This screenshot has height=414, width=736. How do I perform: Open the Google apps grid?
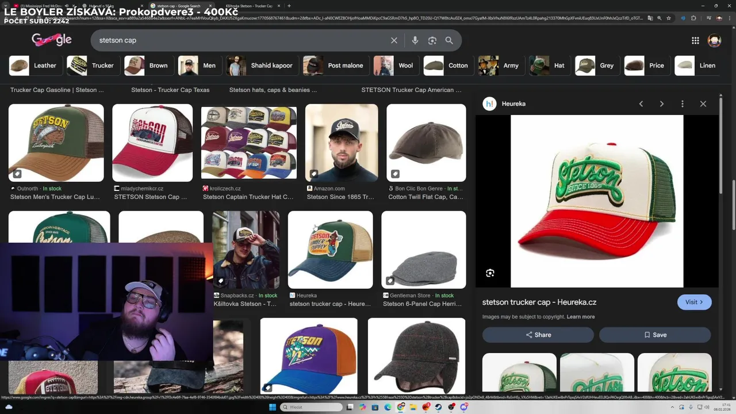tap(695, 40)
